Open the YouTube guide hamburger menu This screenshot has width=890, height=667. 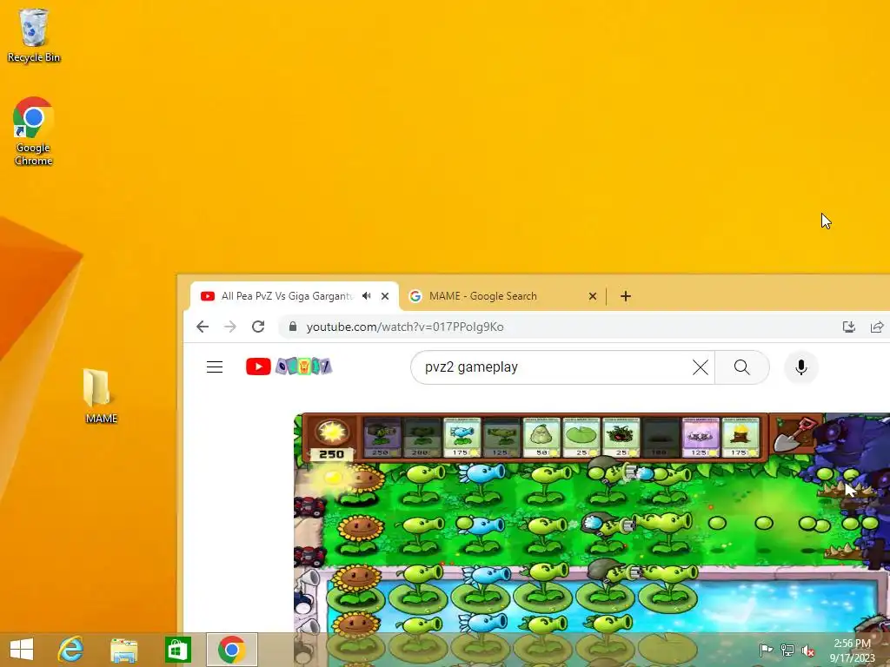pos(215,367)
